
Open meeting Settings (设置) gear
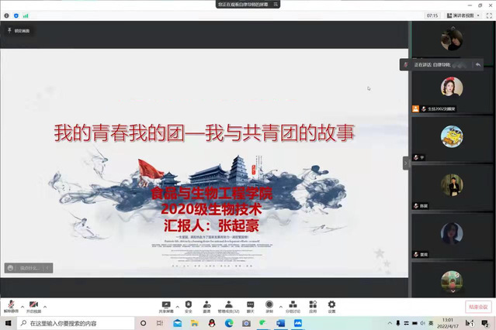[331, 305]
